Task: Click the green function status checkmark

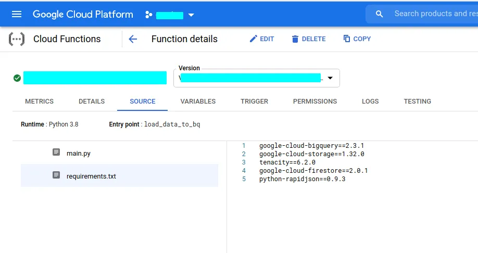Action: coord(17,78)
